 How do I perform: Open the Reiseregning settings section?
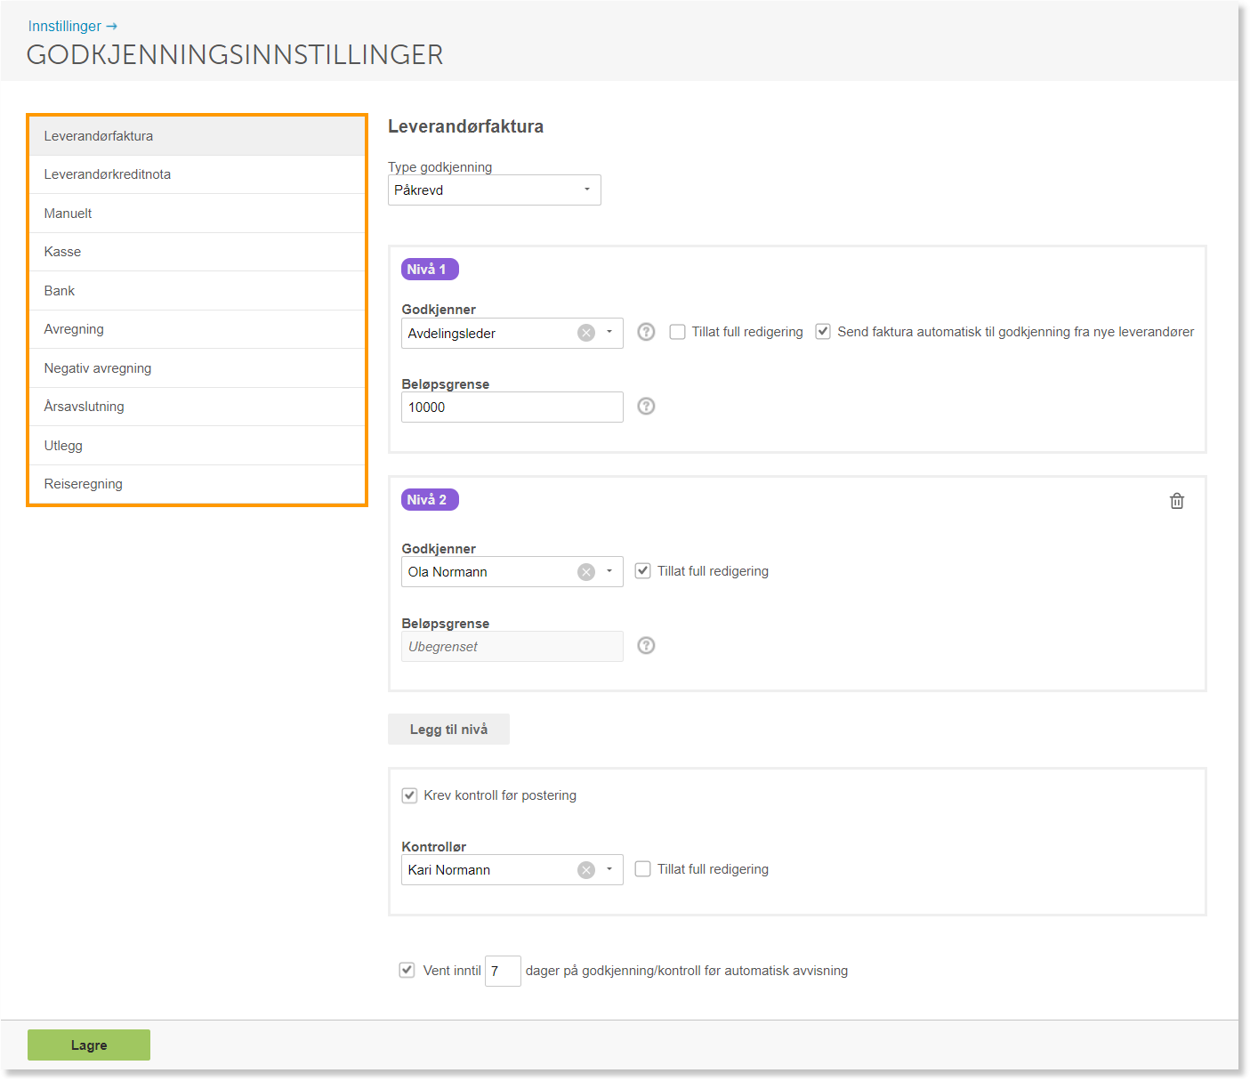(x=198, y=484)
